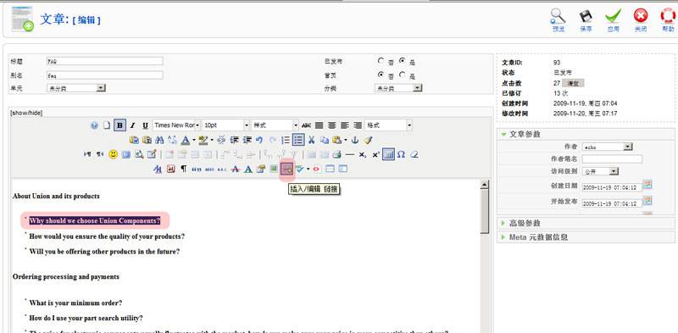Screen dimensions: 678x333
Task: Click 'How do I use your part search utility?'
Action: click(86, 318)
